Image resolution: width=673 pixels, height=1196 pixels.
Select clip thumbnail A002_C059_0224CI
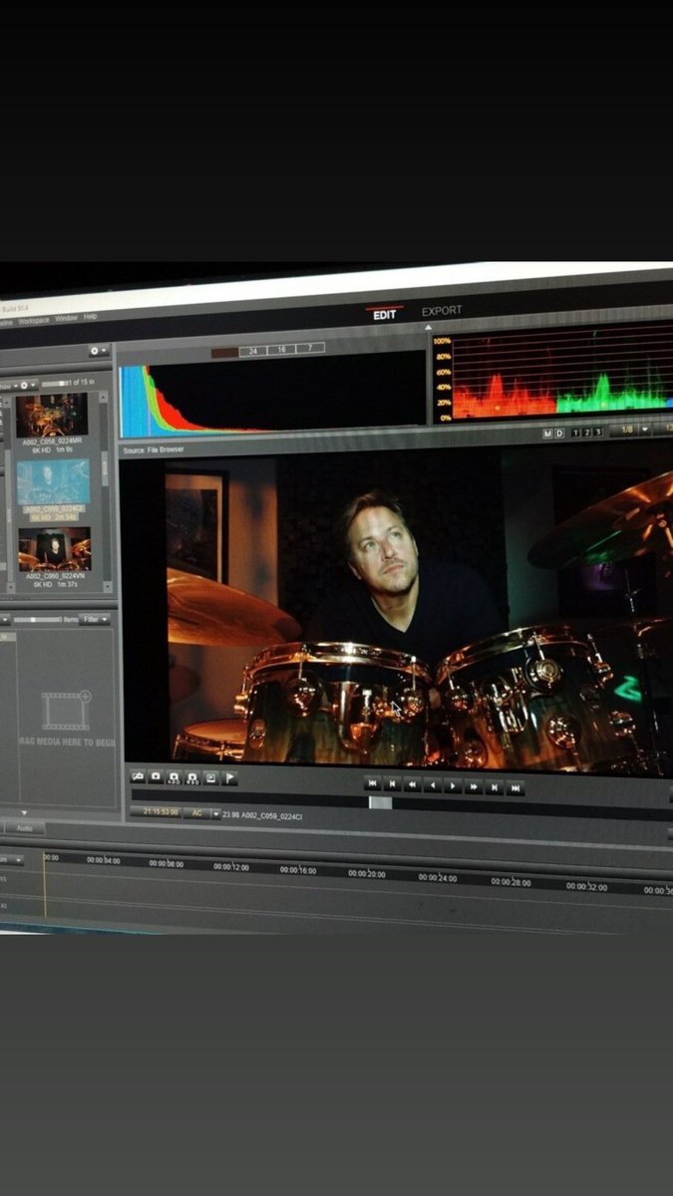coord(54,481)
